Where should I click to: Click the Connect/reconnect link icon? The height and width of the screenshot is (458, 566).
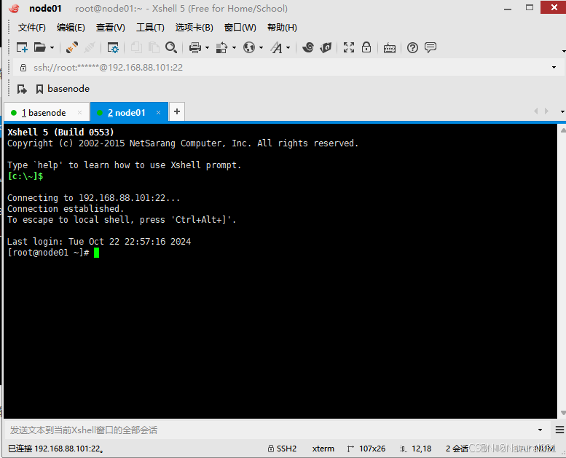click(x=72, y=47)
